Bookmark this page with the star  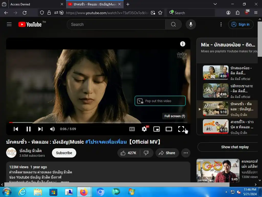coord(160,13)
